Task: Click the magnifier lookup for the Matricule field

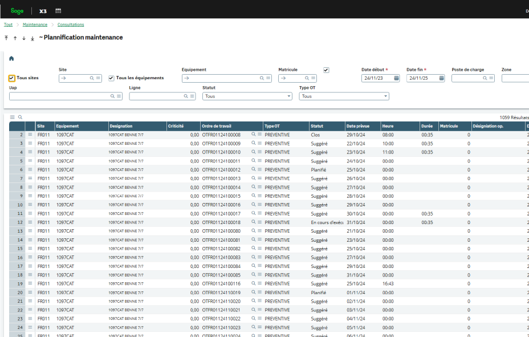Action: pos(306,78)
